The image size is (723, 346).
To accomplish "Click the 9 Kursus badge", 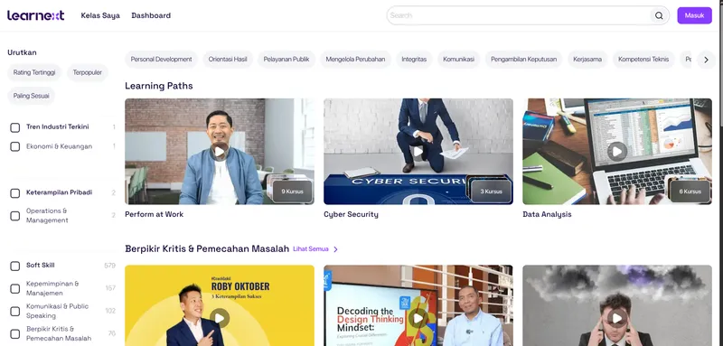I will 292,192.
